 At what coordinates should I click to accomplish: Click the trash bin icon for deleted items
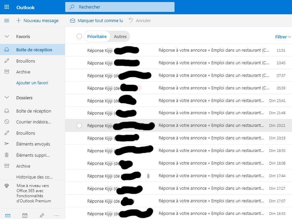pyautogui.click(x=7, y=155)
